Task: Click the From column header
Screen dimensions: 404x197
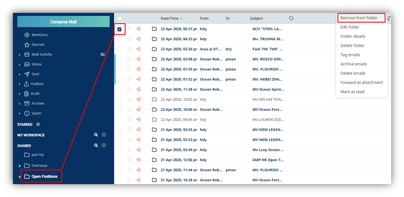Action: (204, 19)
